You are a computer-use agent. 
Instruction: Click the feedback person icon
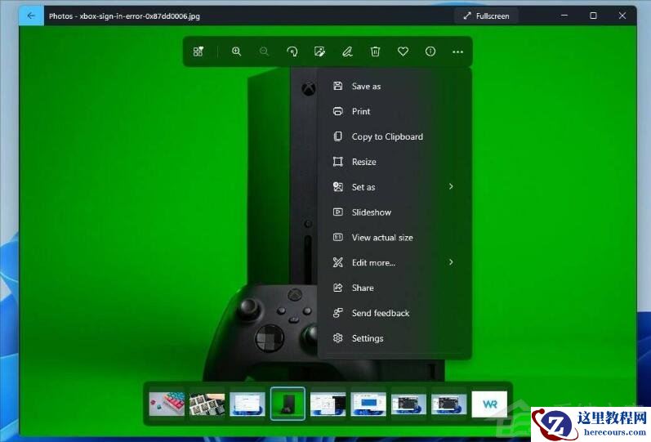click(338, 313)
